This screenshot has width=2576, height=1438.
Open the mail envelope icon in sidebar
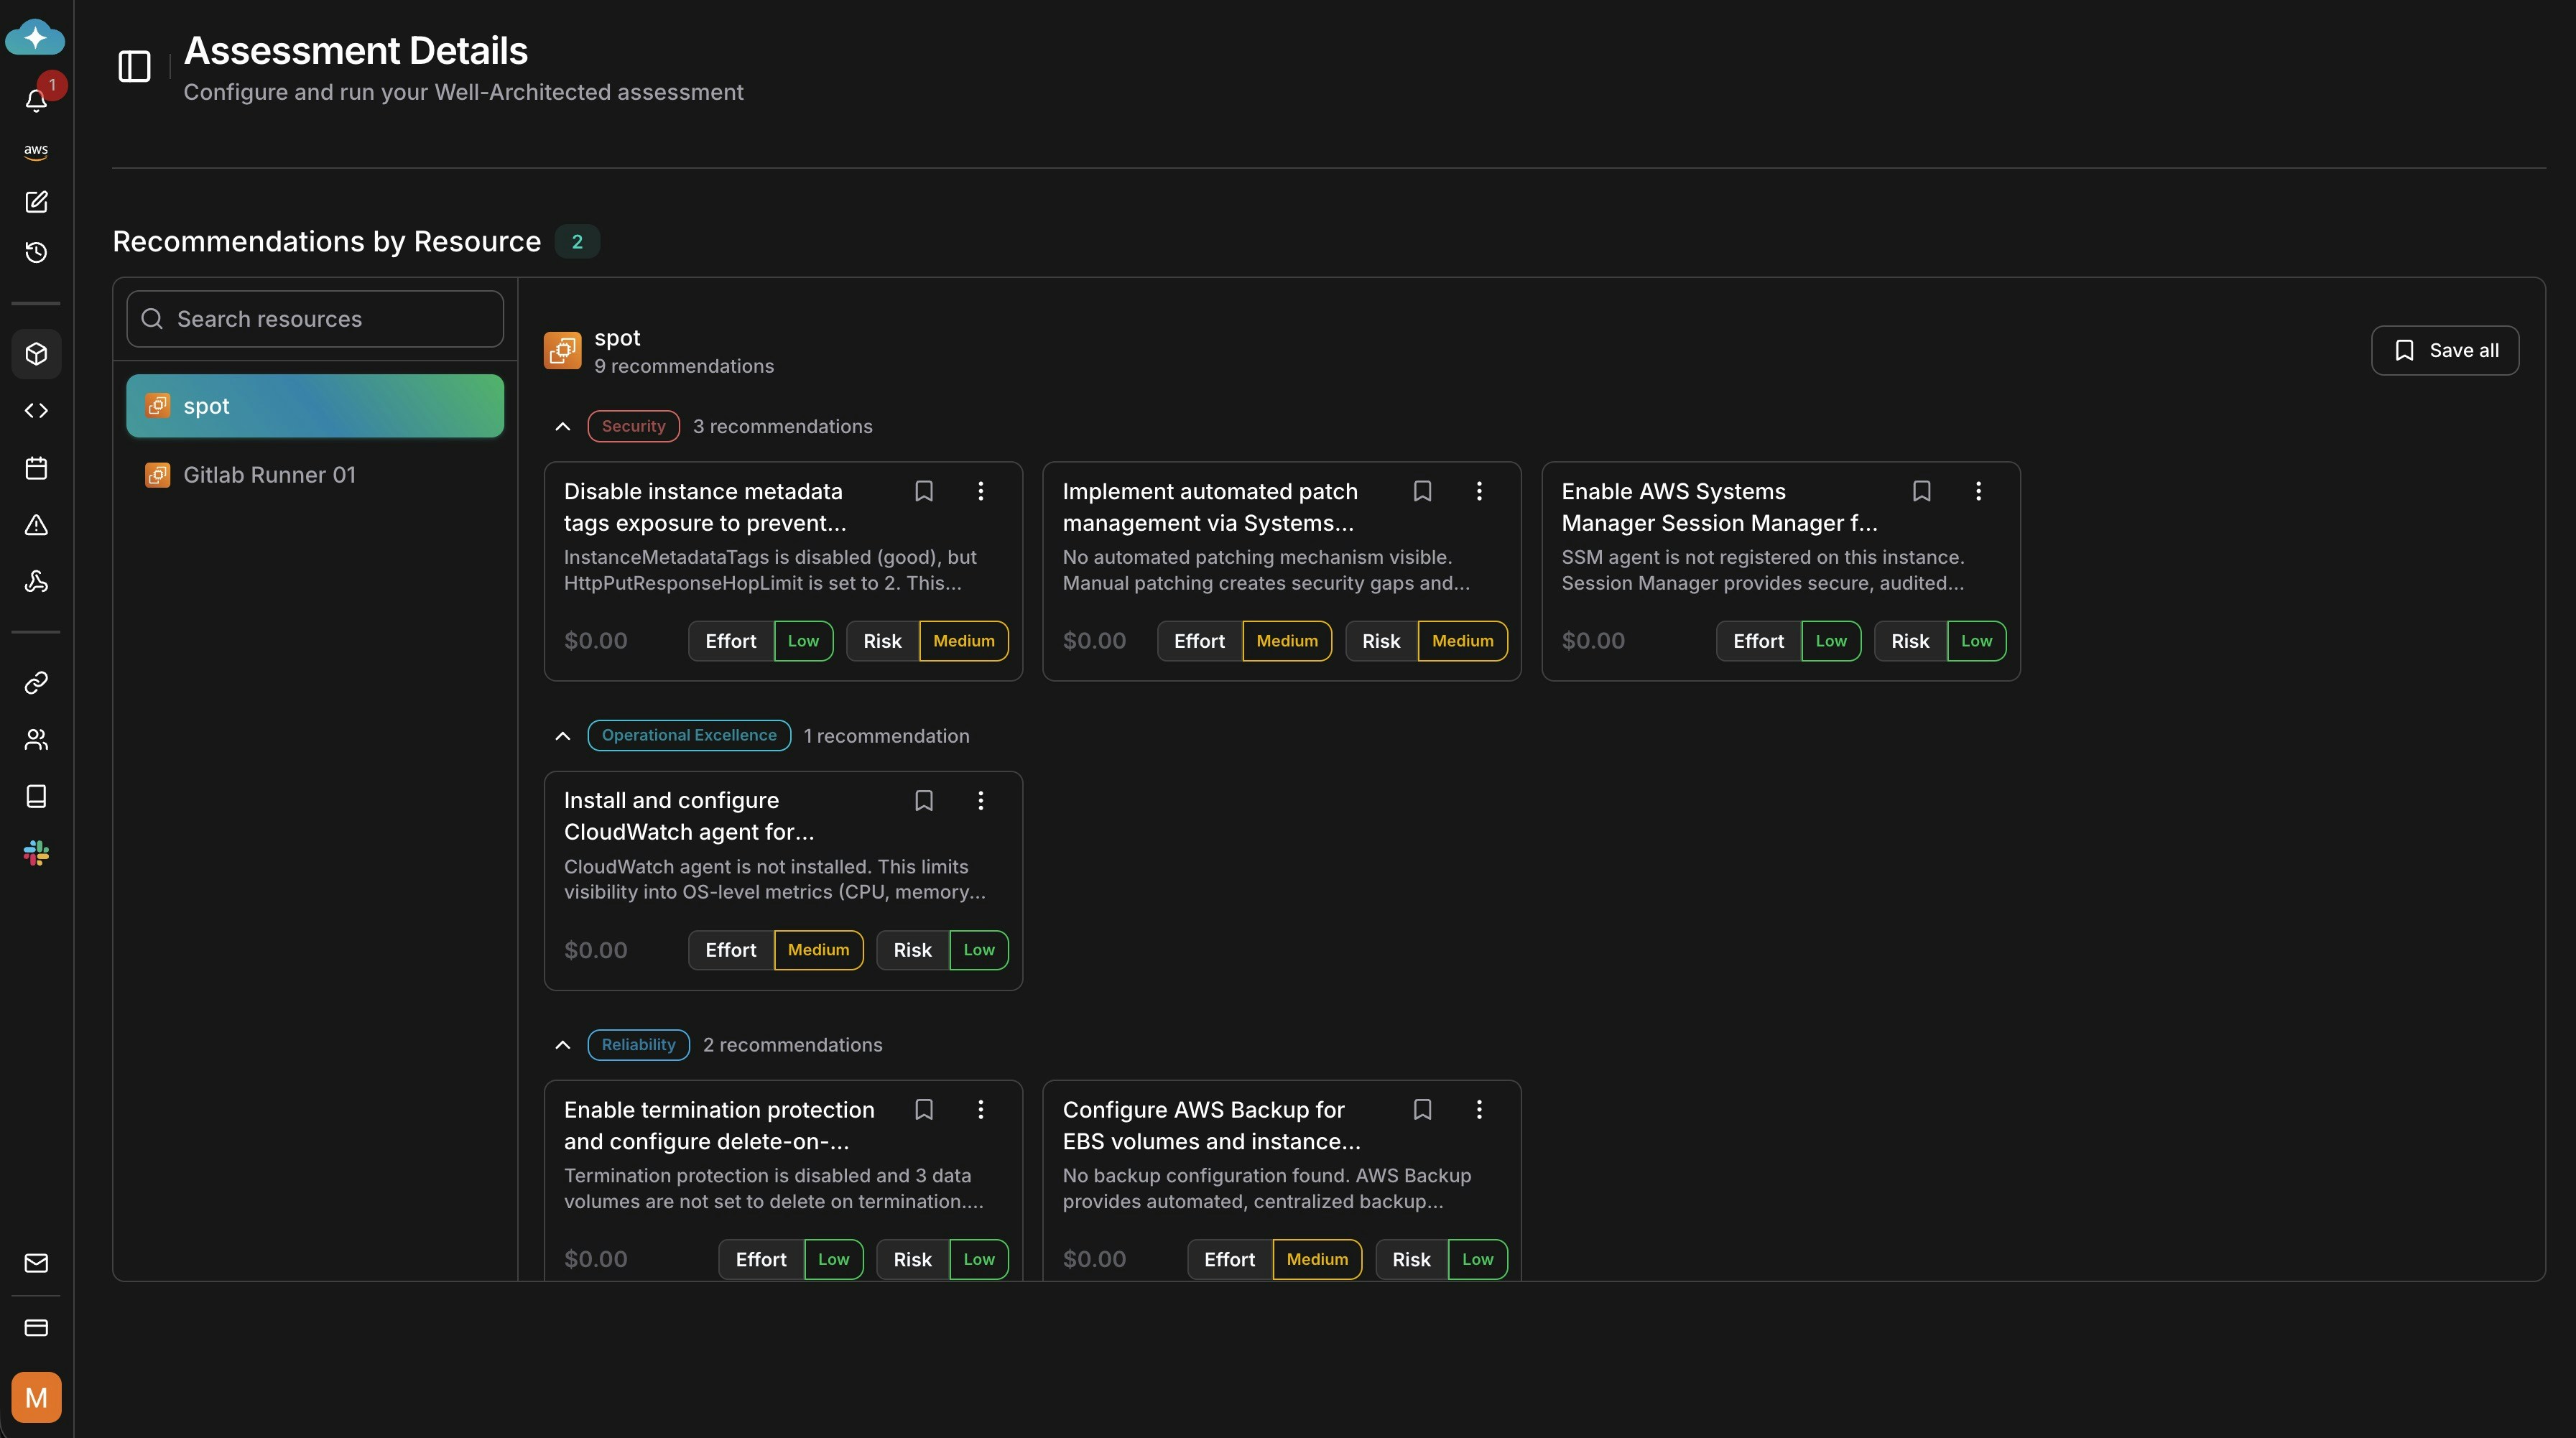36,1263
